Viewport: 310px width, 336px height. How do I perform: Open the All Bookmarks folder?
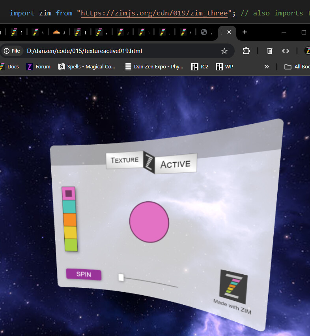(x=297, y=67)
